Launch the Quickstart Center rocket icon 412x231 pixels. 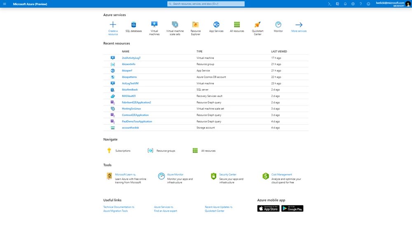pyautogui.click(x=257, y=25)
